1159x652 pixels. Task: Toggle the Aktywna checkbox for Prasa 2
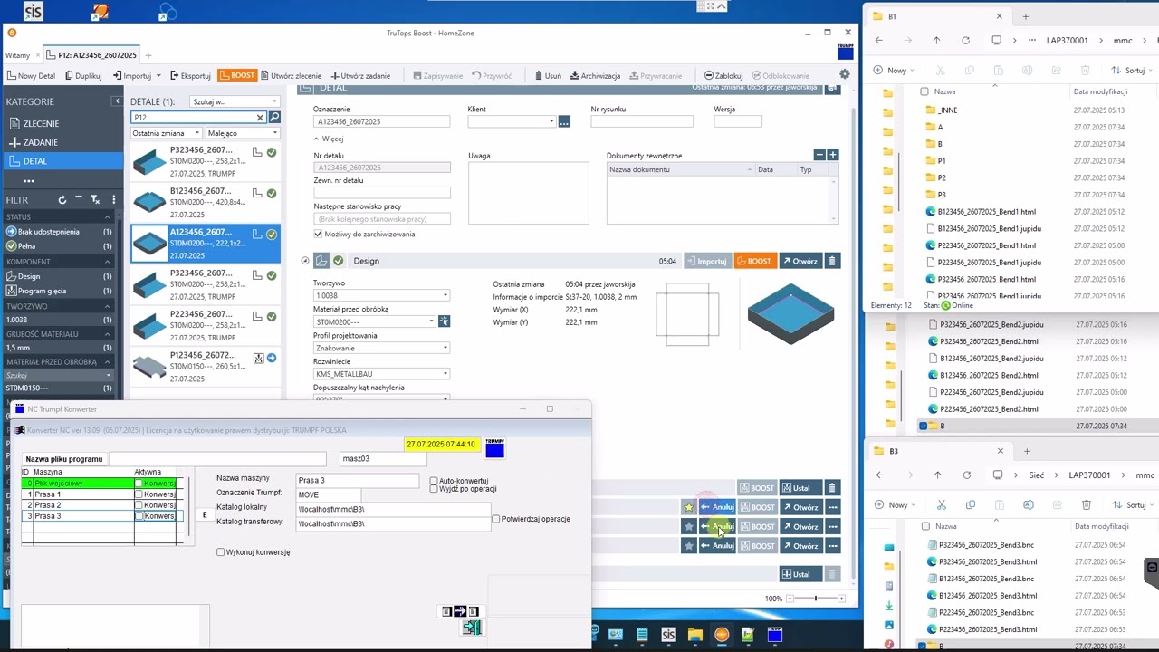(x=139, y=505)
